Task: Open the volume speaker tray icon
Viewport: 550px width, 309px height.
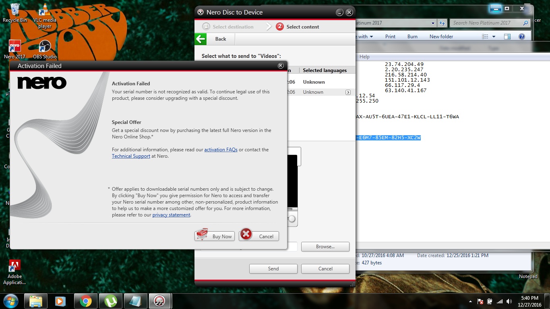Action: (x=509, y=301)
